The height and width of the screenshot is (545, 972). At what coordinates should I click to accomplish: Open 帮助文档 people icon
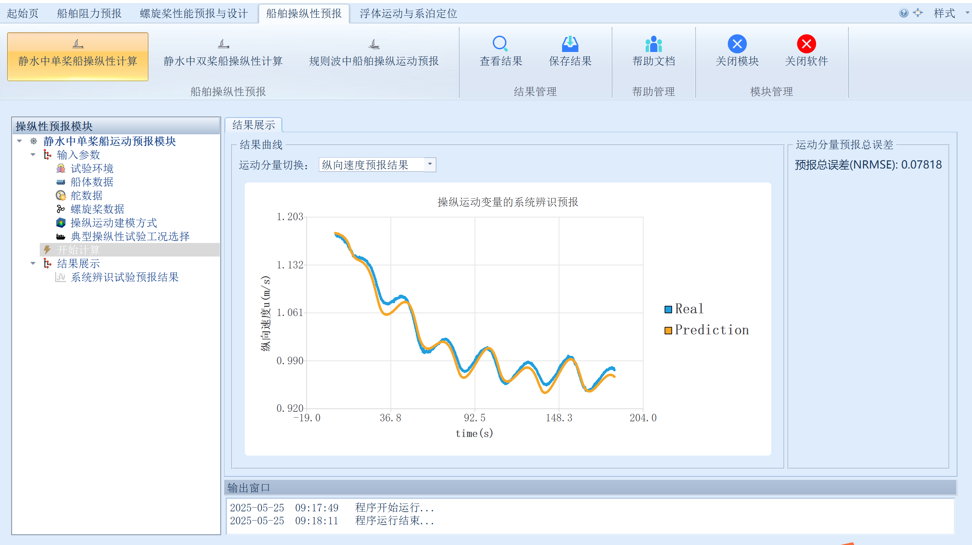click(x=653, y=44)
